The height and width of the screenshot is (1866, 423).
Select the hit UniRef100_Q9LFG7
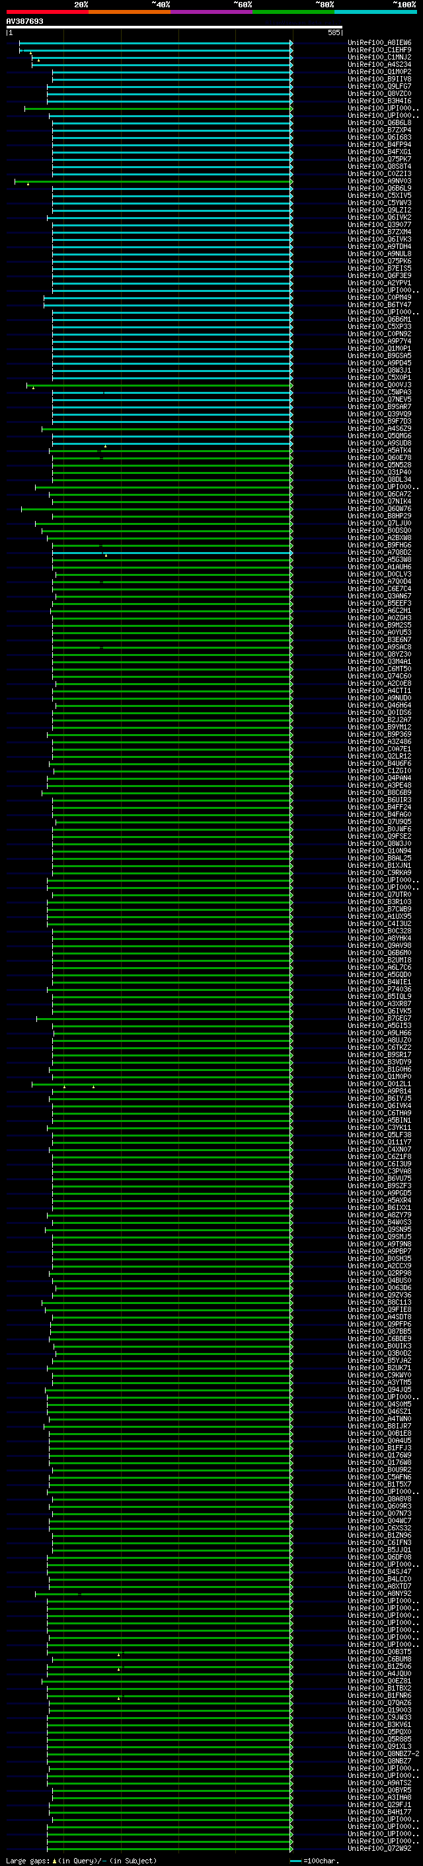(379, 86)
